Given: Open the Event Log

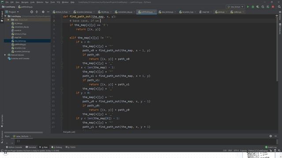Looking at the screenshot, I should click(x=271, y=147).
